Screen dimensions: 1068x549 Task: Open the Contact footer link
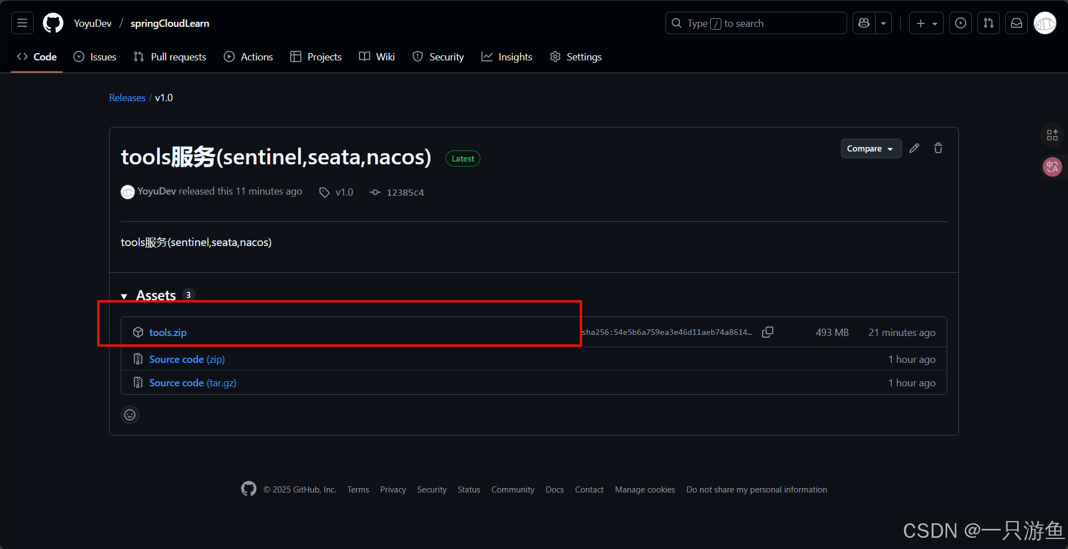point(589,490)
